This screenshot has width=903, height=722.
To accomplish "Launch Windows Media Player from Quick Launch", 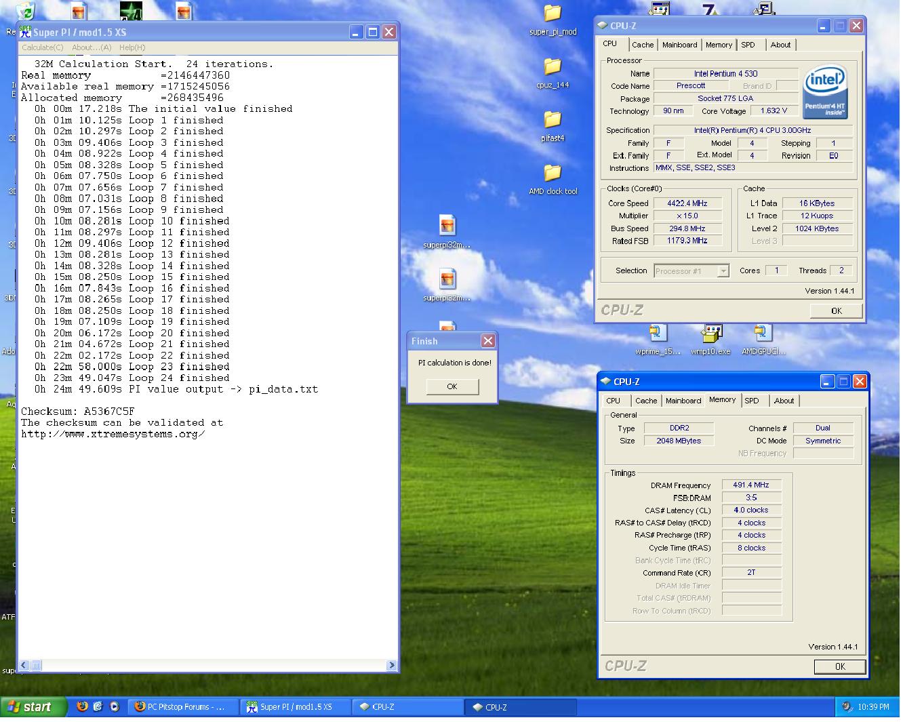I will click(x=115, y=706).
